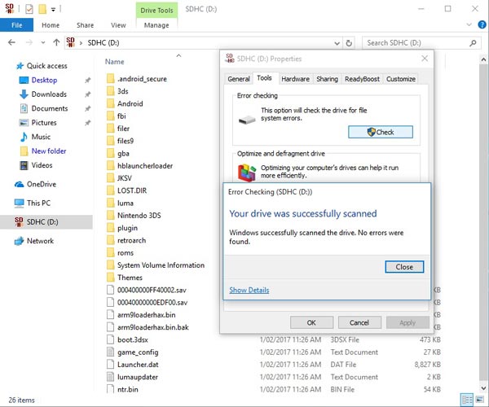
Task: Click the Name column header
Action: [x=114, y=62]
